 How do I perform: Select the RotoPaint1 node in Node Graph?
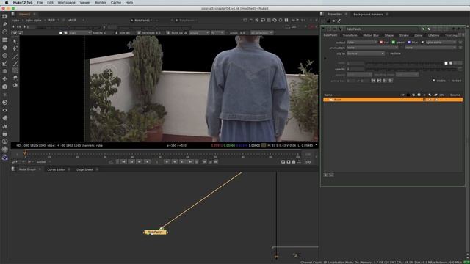155,232
